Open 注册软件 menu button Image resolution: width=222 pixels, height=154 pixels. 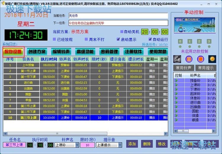[x=133, y=52]
